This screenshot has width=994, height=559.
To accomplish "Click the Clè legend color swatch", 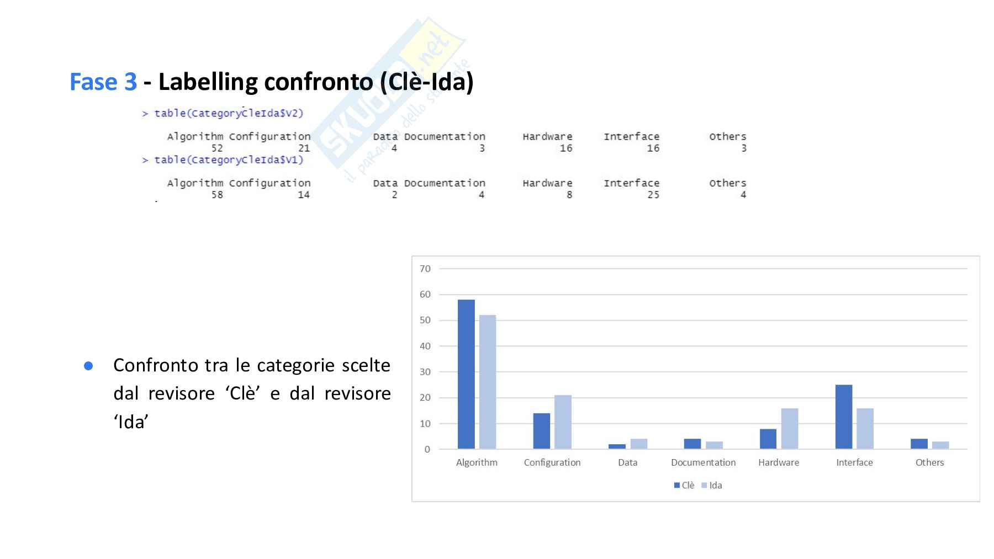I will pos(676,486).
